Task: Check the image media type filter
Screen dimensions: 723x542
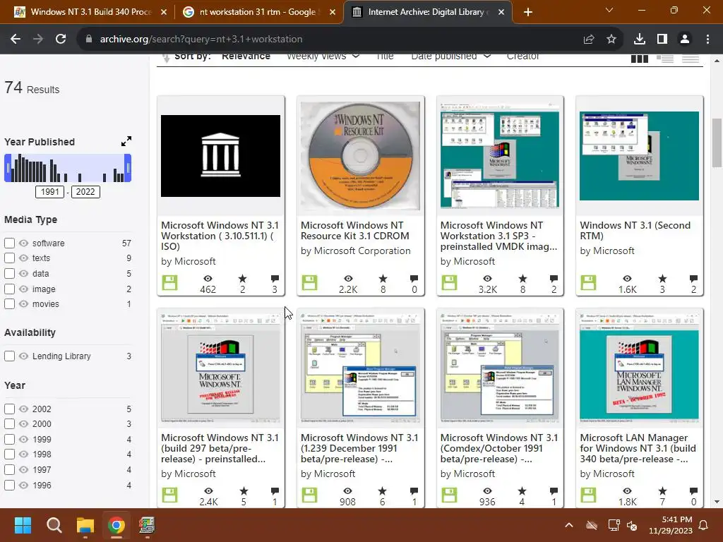Action: tap(9, 289)
